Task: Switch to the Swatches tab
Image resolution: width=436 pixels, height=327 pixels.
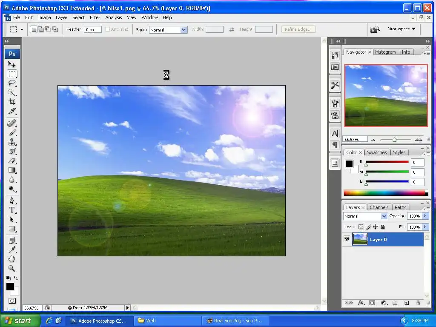Action: [x=377, y=152]
